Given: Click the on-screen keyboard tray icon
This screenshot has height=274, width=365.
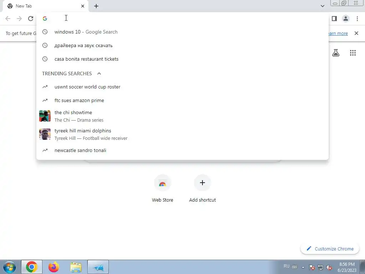Looking at the screenshot, I should tap(294, 267).
